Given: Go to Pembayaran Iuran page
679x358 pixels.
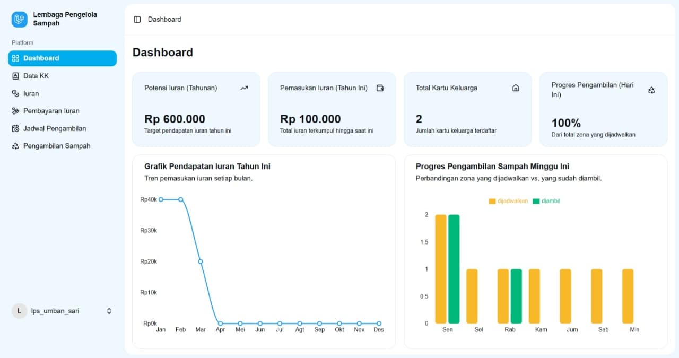Looking at the screenshot, I should [62, 111].
